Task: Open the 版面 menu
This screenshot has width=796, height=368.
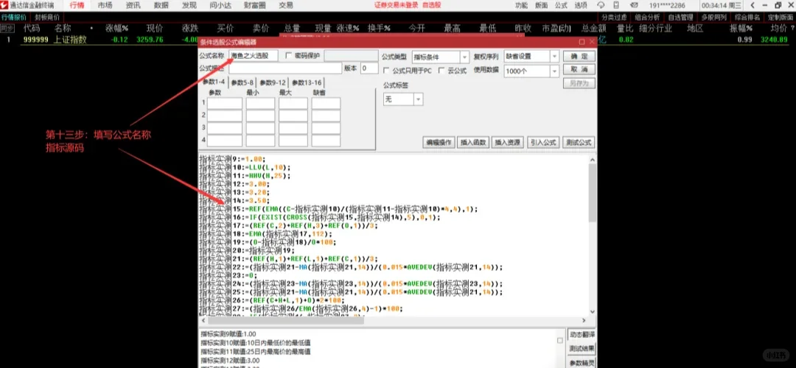Action: click(x=541, y=6)
